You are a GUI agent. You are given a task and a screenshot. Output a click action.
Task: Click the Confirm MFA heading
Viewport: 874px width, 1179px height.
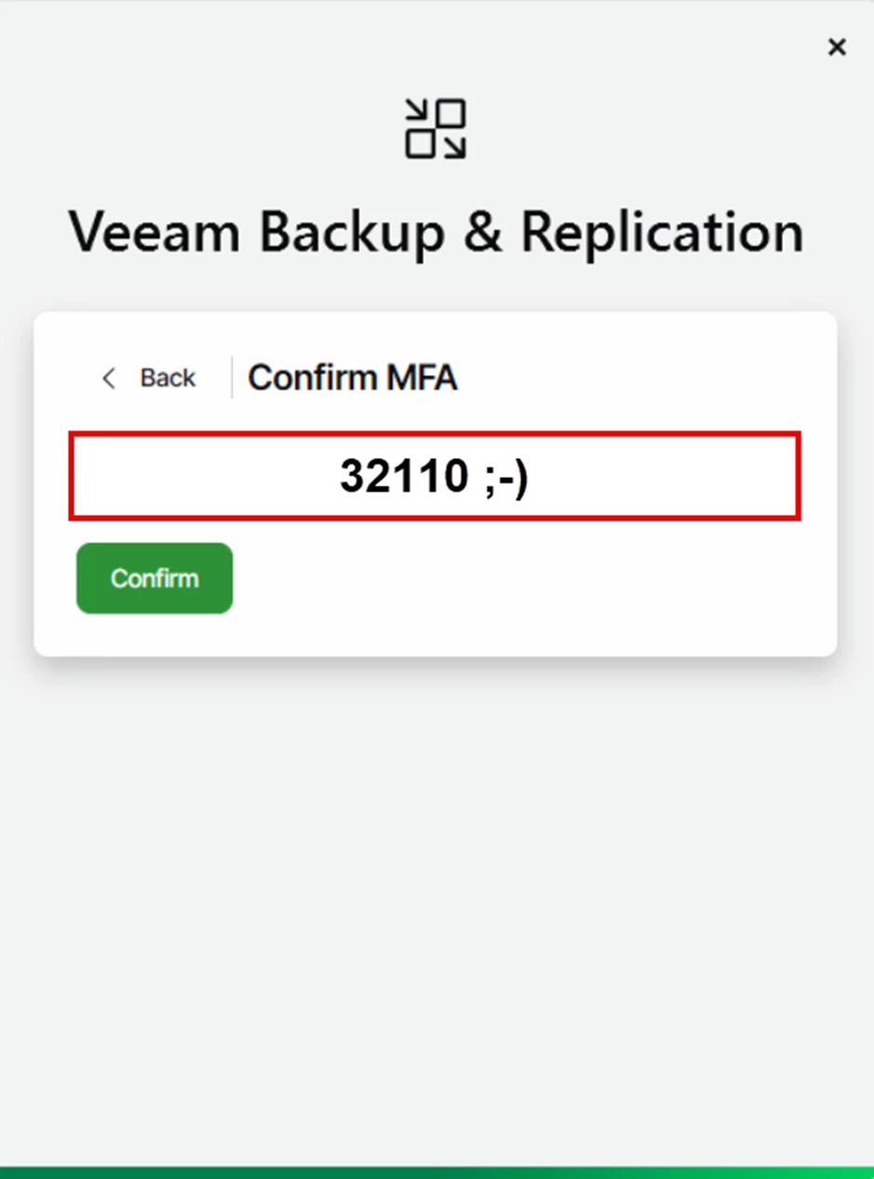click(x=352, y=378)
